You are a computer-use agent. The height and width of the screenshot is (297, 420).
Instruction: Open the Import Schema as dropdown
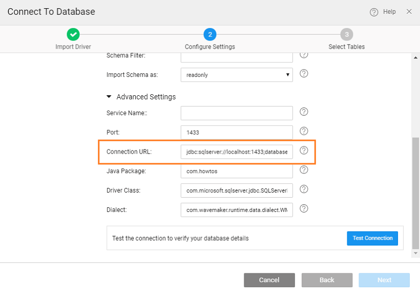click(237, 75)
